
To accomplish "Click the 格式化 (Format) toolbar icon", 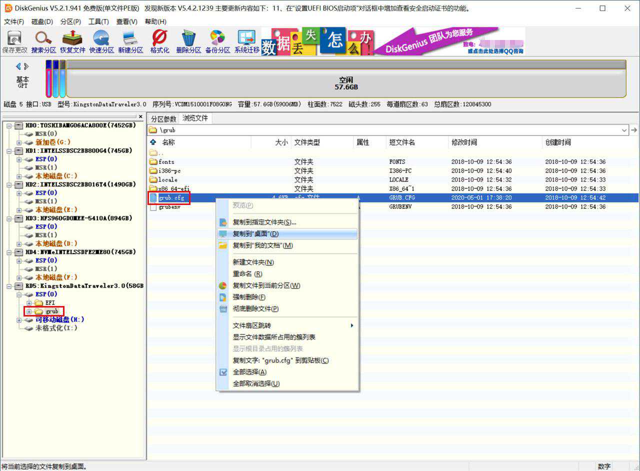I will pyautogui.click(x=159, y=41).
